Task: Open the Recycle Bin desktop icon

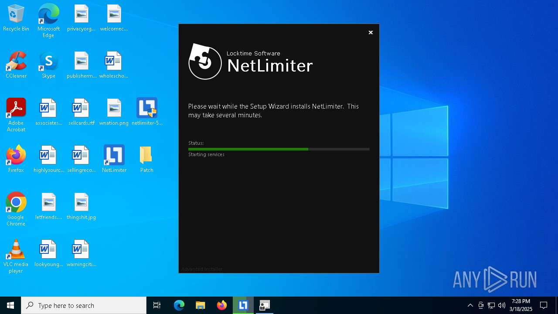Action: 16,18
